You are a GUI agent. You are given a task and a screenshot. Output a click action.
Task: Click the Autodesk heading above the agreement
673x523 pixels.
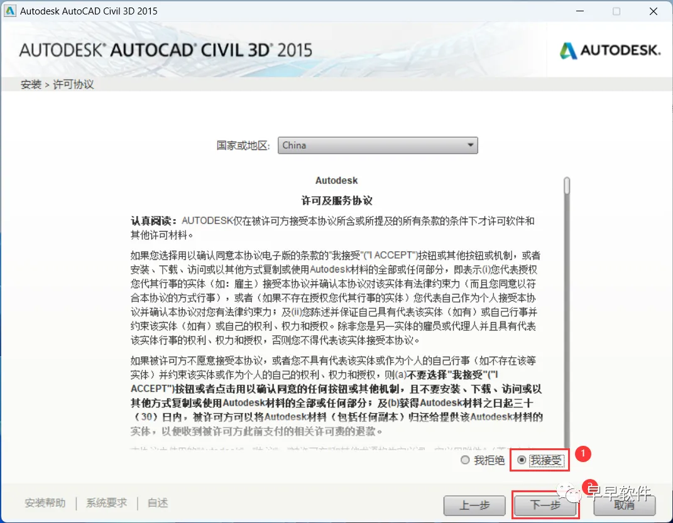click(x=337, y=180)
